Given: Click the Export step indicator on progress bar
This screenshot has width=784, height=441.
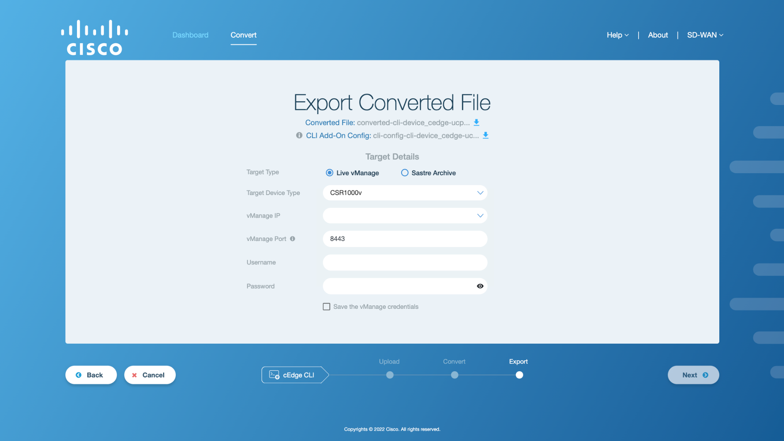Looking at the screenshot, I should 518,374.
